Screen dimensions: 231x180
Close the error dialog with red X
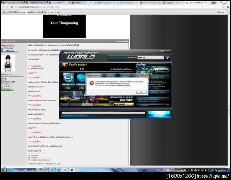[x=144, y=75]
